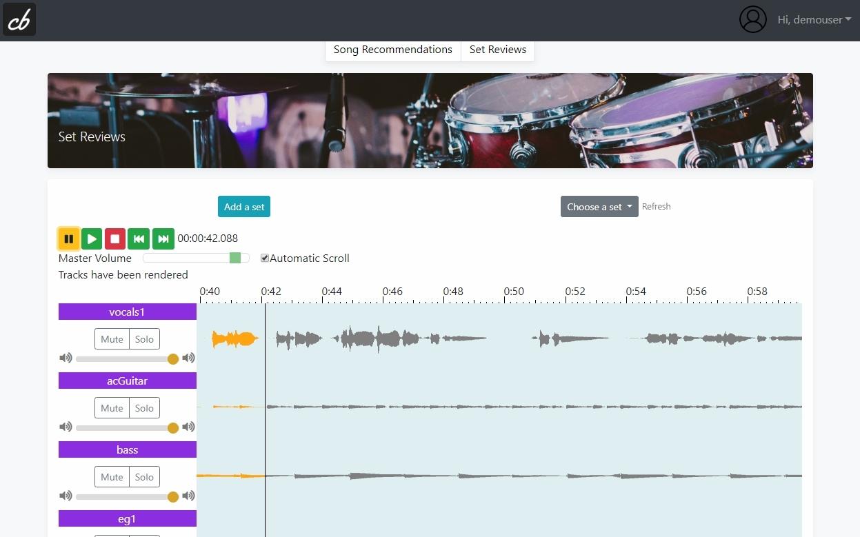Start playback with the green play button
860x537 pixels.
point(92,239)
